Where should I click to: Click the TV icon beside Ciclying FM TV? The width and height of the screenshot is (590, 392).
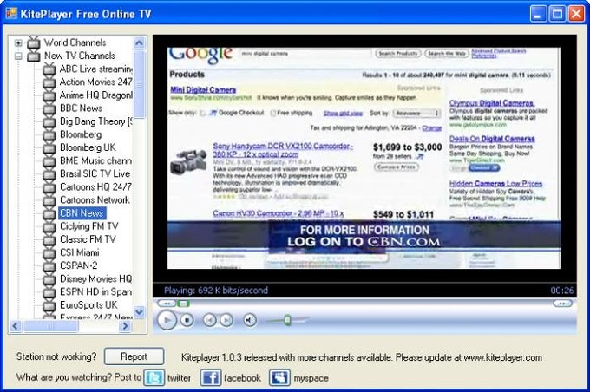[x=49, y=227]
